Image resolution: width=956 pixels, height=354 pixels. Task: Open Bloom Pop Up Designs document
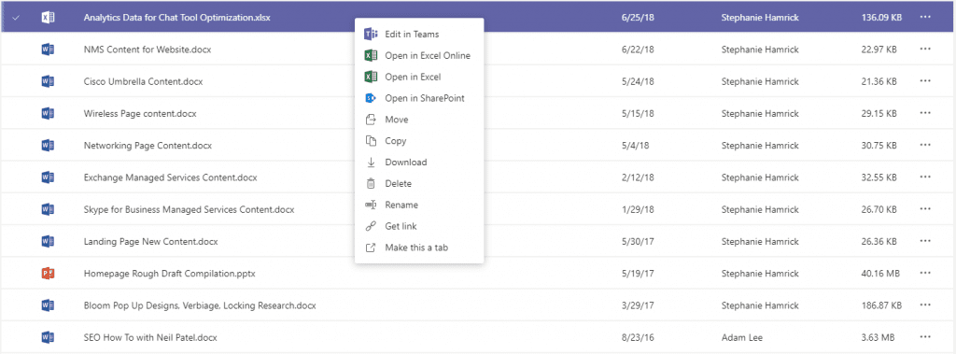200,305
